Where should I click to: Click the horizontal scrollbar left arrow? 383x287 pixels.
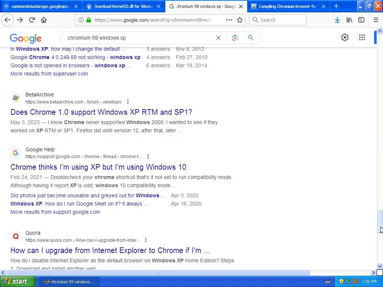[x=3, y=272]
